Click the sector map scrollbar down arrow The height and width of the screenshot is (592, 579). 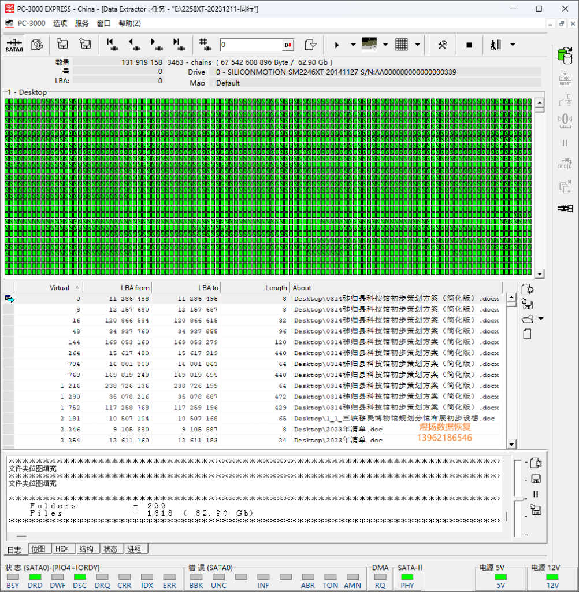point(540,274)
